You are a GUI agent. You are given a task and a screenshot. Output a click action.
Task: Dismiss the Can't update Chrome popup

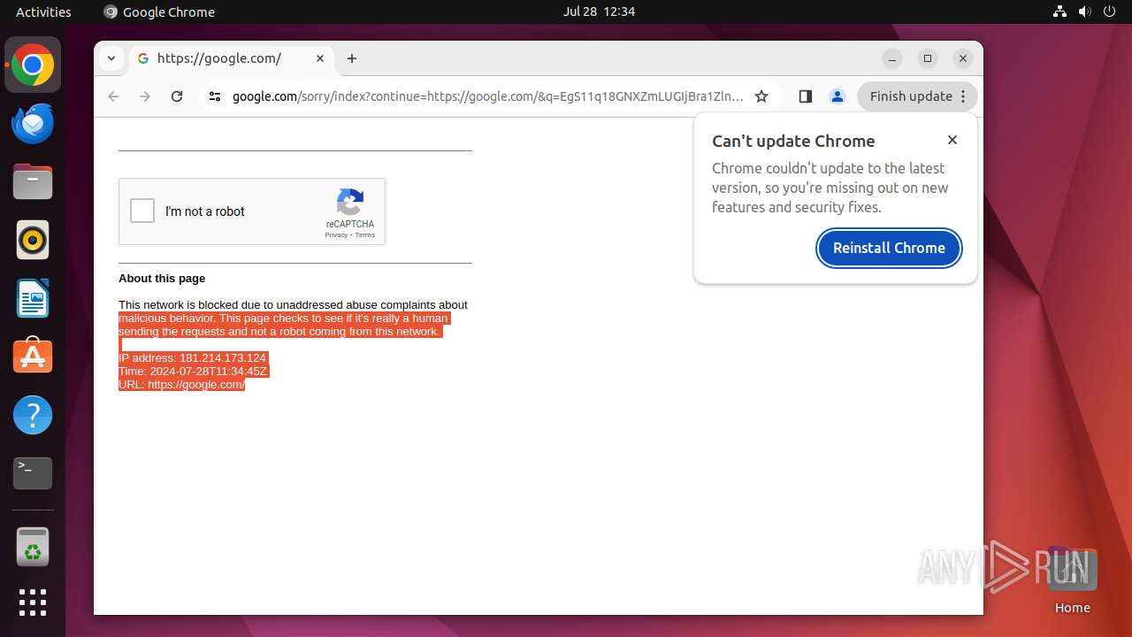pos(952,140)
